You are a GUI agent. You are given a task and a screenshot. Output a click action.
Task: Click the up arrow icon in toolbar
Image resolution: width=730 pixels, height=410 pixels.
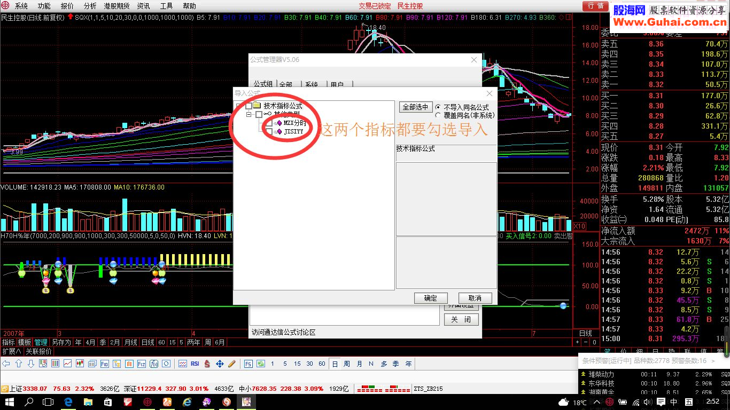19,364
